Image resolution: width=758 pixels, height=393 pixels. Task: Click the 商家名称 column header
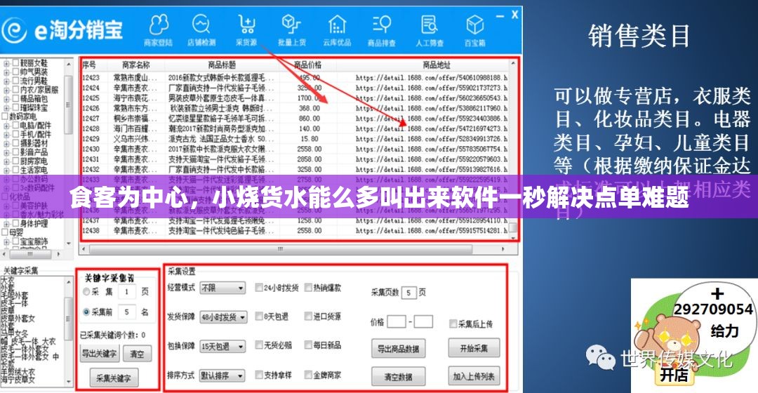coord(136,65)
